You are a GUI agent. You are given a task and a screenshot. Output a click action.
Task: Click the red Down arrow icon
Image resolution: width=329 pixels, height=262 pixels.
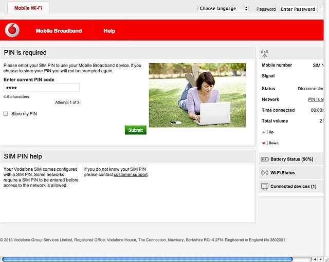click(264, 143)
